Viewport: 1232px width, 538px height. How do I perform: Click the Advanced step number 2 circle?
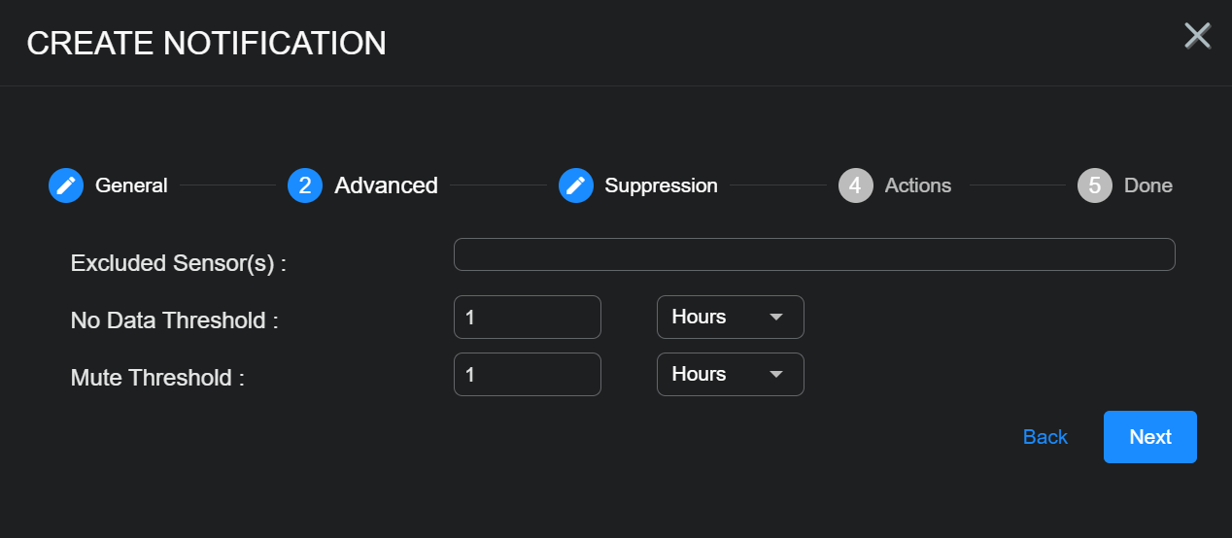[x=305, y=185]
